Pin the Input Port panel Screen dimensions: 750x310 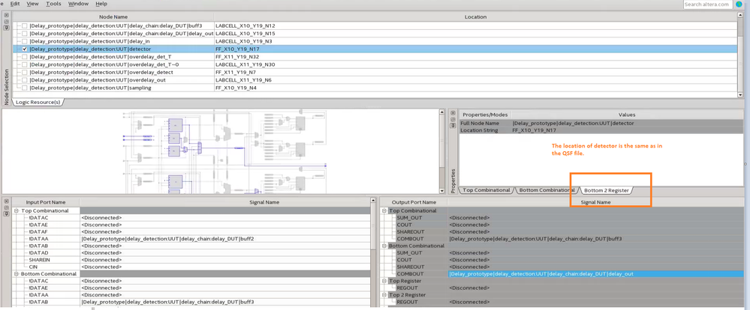tap(6, 213)
